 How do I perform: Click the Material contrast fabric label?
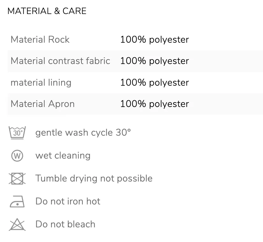click(x=60, y=61)
